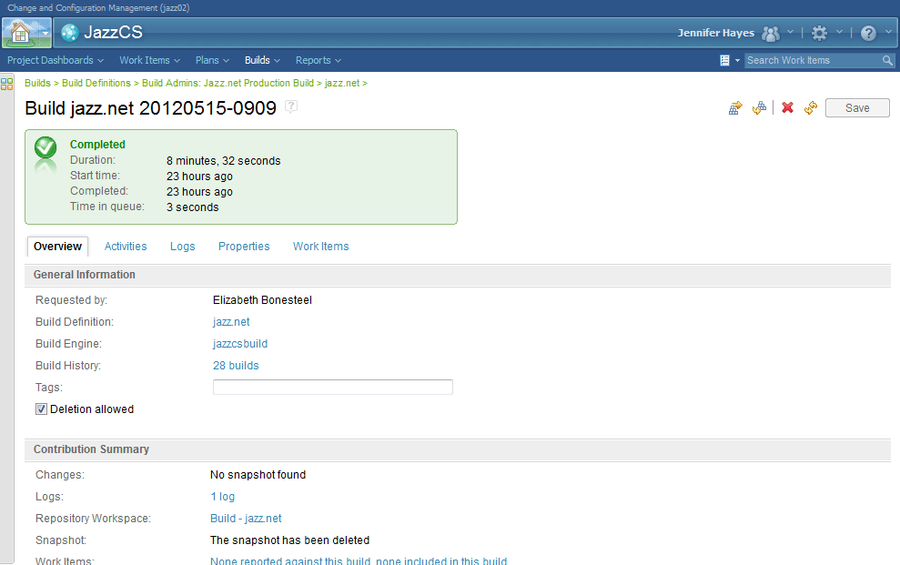The width and height of the screenshot is (900, 565).
Task: Click the Build jazz.net 20120515-0909 title
Action: (151, 108)
